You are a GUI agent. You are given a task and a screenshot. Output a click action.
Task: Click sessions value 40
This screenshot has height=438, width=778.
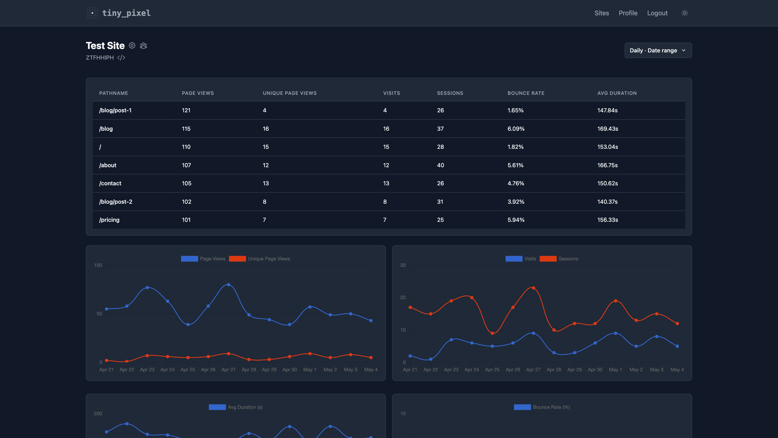coord(440,165)
